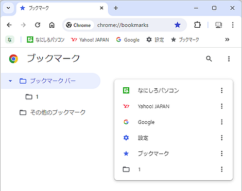Show hidden bookmarks with double chevron

click(x=227, y=40)
